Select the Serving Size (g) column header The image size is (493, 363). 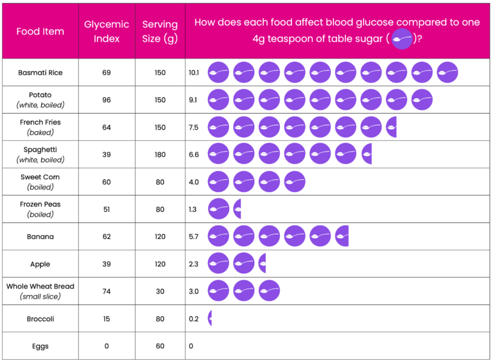[x=160, y=31]
